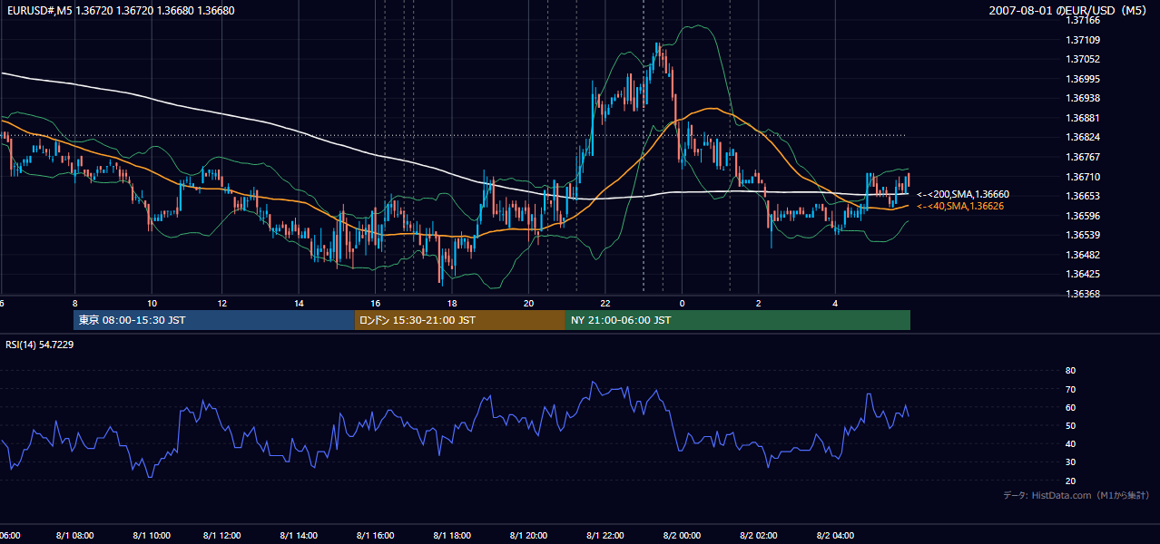
Task: Click bottom time axis label 8/1 18:00
Action: pyautogui.click(x=453, y=536)
